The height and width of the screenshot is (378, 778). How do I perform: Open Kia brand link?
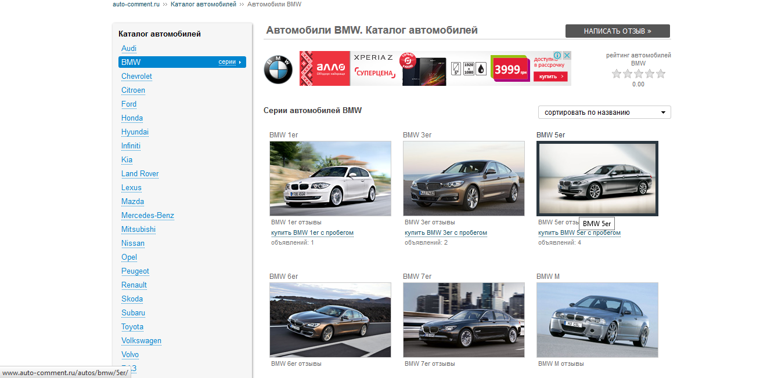(127, 159)
